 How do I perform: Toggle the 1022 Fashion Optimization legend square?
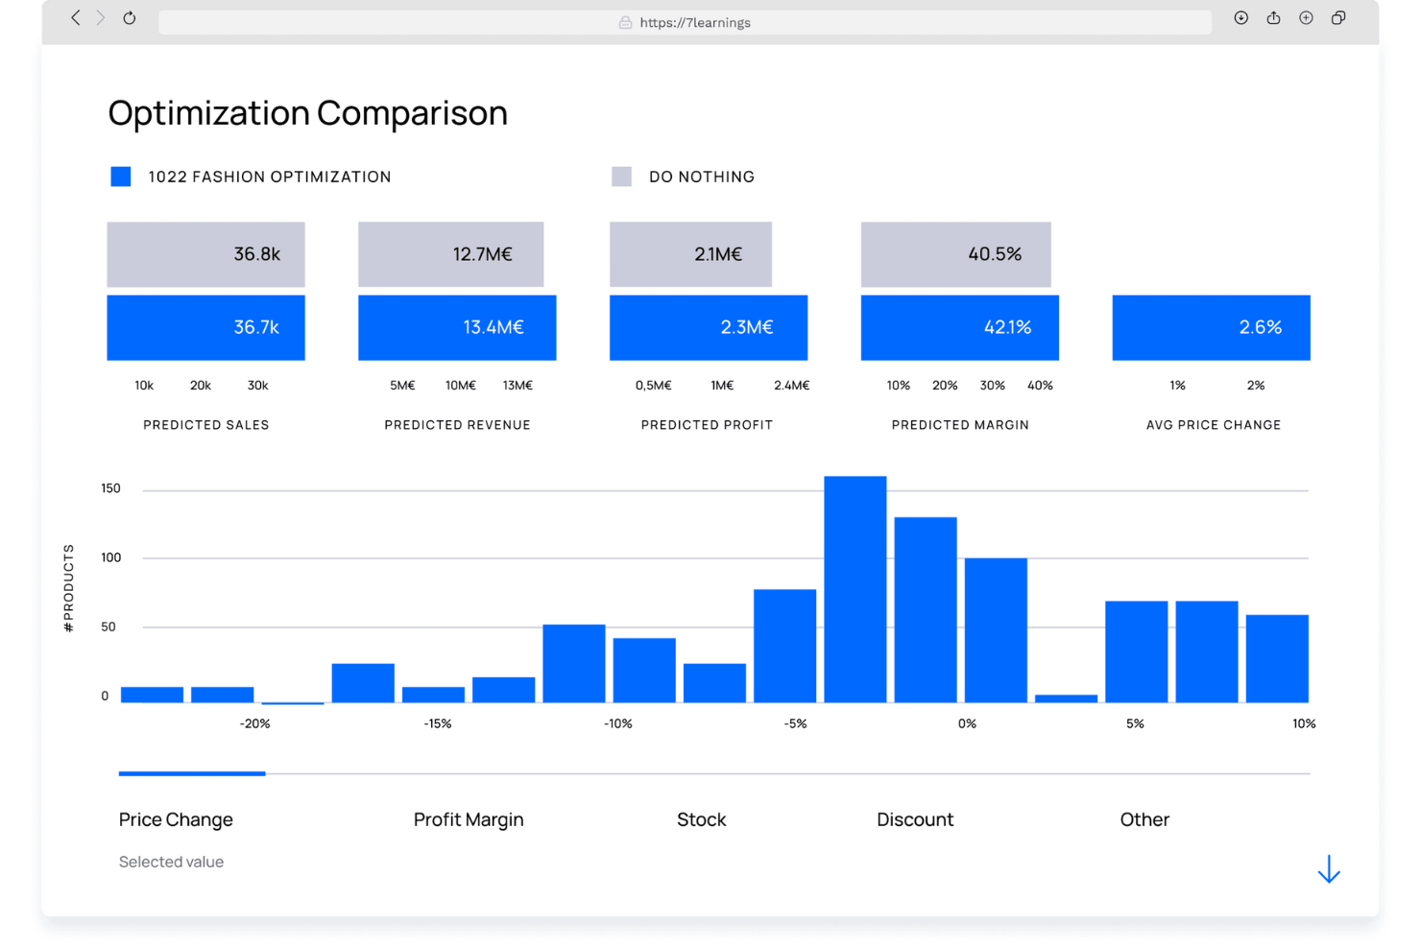tap(120, 176)
